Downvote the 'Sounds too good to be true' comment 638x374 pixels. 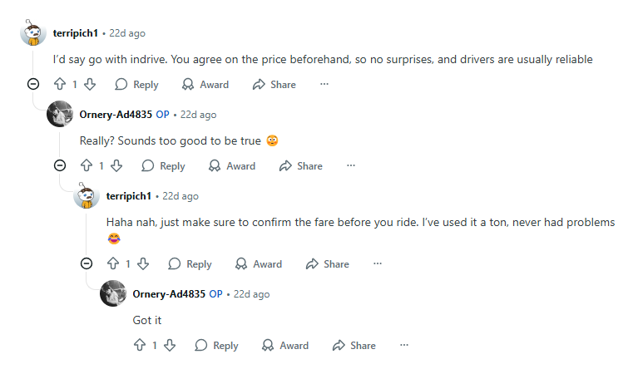point(116,165)
